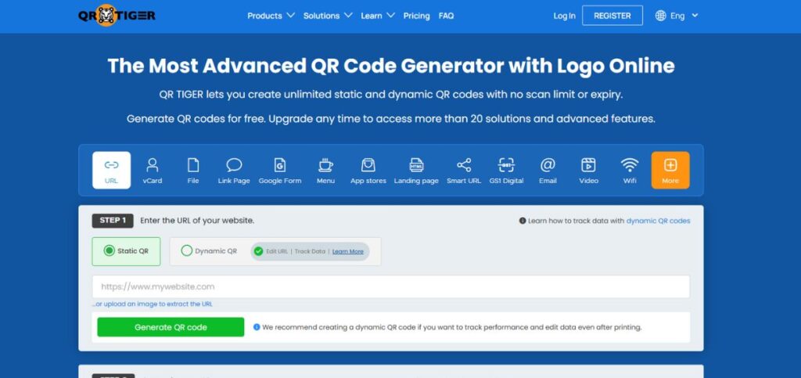Pick the File QR code option

pos(193,170)
